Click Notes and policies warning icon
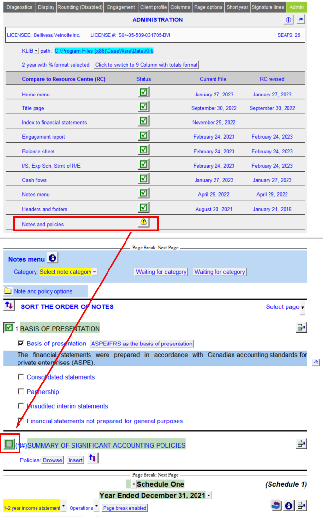Screen dimensions: 323x517 click(x=144, y=222)
